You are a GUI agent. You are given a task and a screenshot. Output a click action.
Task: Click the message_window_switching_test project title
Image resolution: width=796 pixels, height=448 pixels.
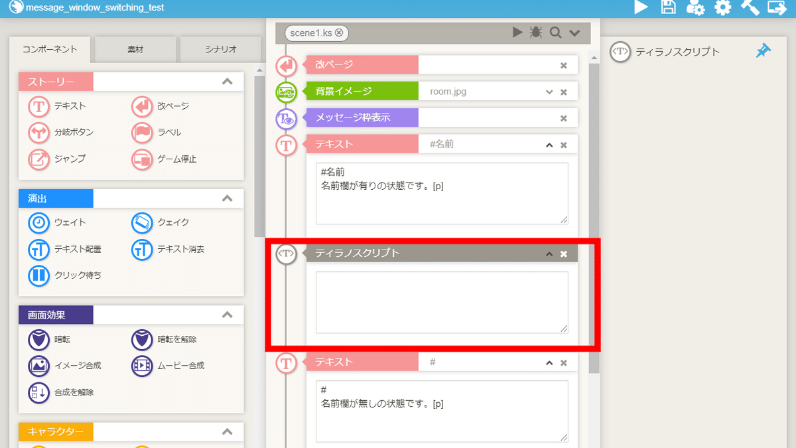pos(95,8)
